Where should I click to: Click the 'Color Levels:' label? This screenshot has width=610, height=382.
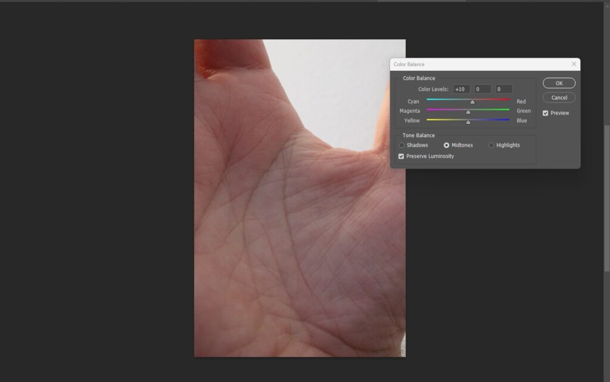[x=433, y=89]
